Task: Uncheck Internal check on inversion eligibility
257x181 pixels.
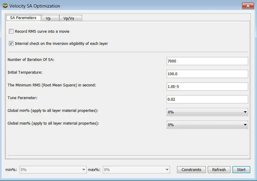Action: click(x=11, y=43)
